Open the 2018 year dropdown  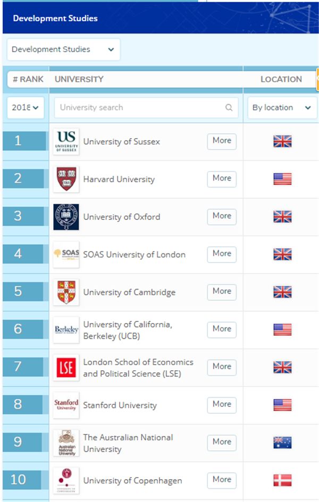click(x=26, y=107)
